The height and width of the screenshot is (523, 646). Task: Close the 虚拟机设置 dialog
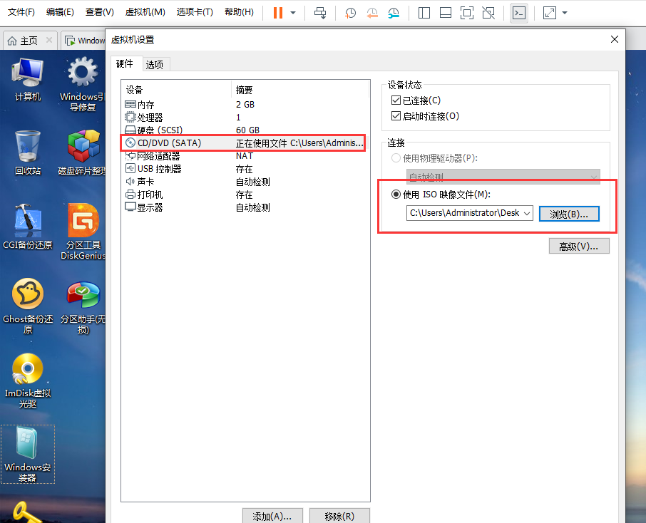[615, 39]
